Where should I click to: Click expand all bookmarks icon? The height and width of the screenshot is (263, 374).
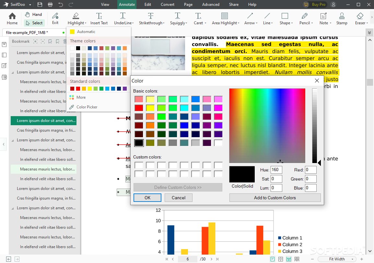pos(35,41)
